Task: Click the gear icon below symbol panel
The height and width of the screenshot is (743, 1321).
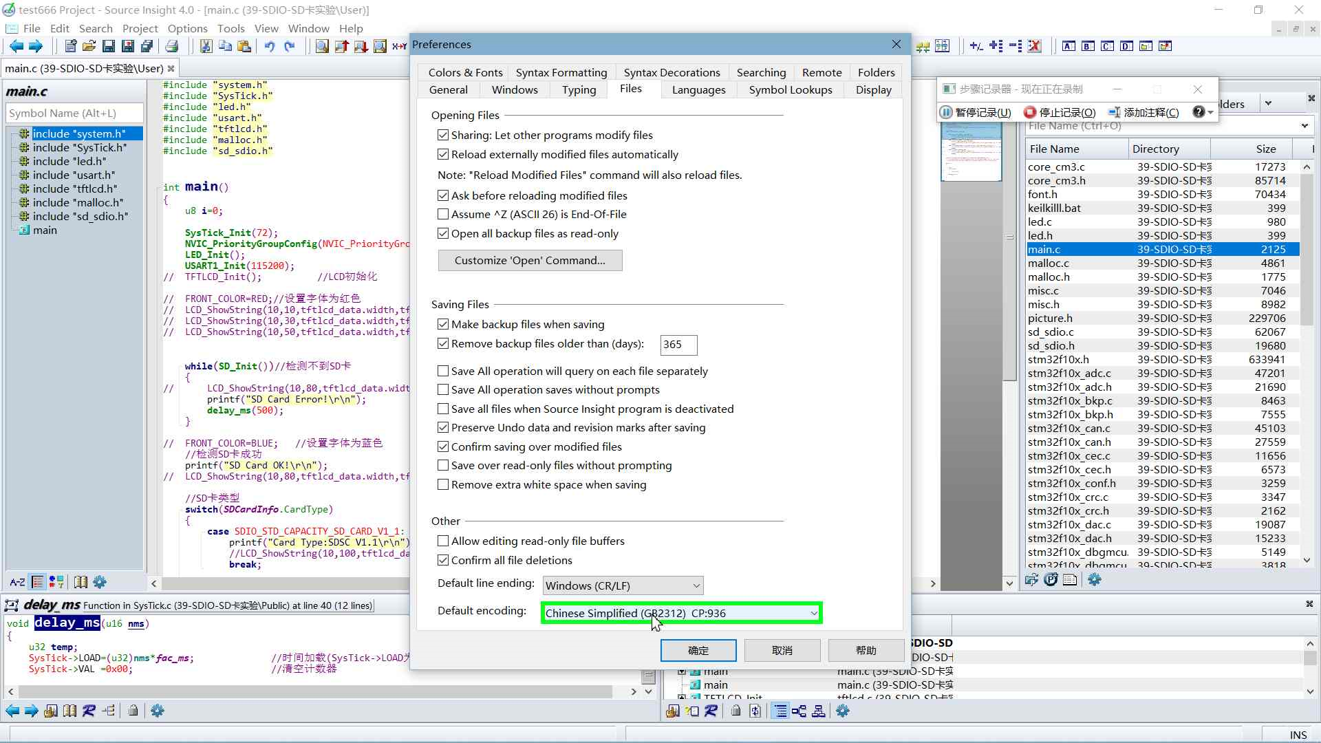Action: [x=100, y=582]
